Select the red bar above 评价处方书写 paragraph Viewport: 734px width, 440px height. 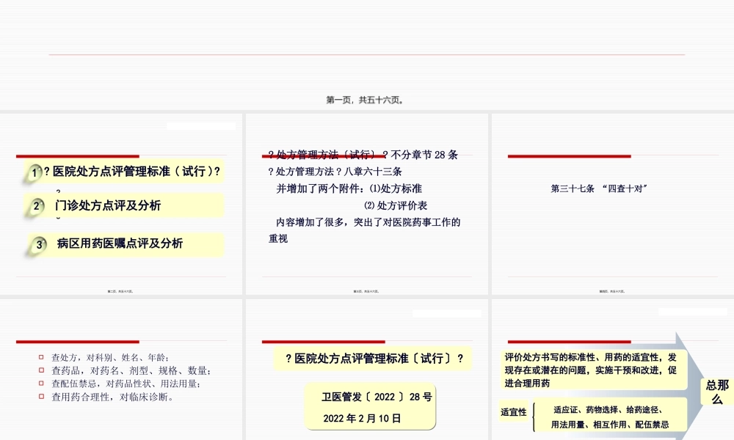click(569, 340)
